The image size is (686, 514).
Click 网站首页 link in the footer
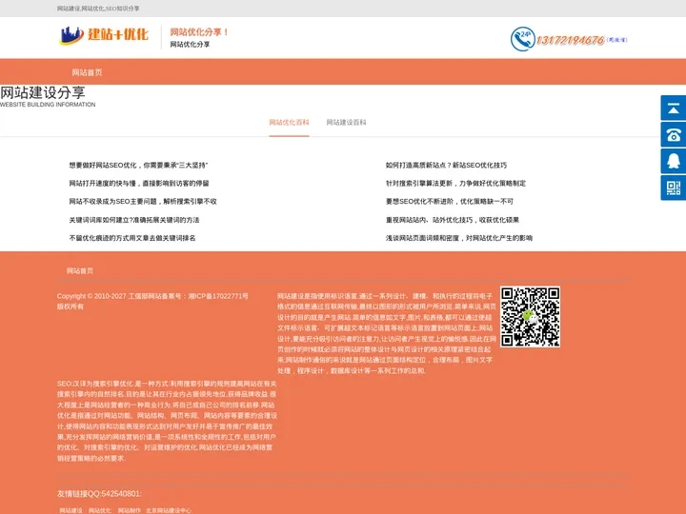80,271
